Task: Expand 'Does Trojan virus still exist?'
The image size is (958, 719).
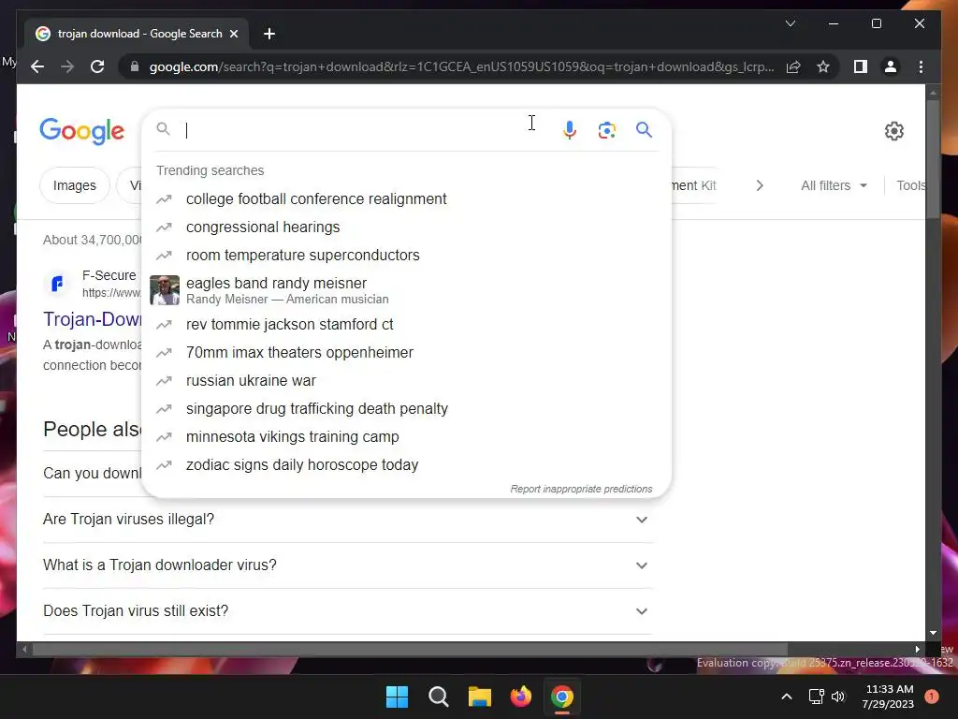Action: [348, 610]
